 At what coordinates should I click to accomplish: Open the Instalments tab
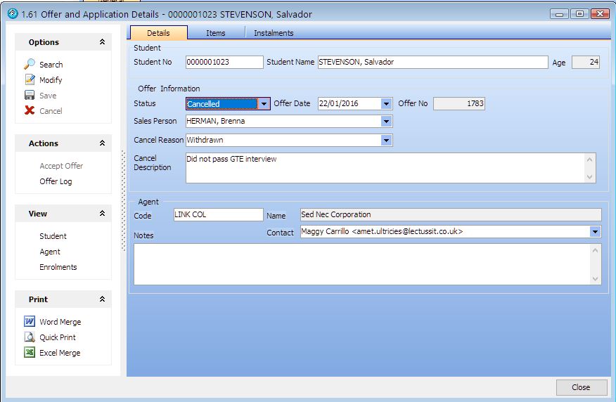click(x=274, y=33)
